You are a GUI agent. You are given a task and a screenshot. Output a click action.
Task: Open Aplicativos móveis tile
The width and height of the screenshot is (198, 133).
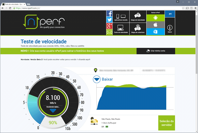pyautogui.click(x=121, y=17)
